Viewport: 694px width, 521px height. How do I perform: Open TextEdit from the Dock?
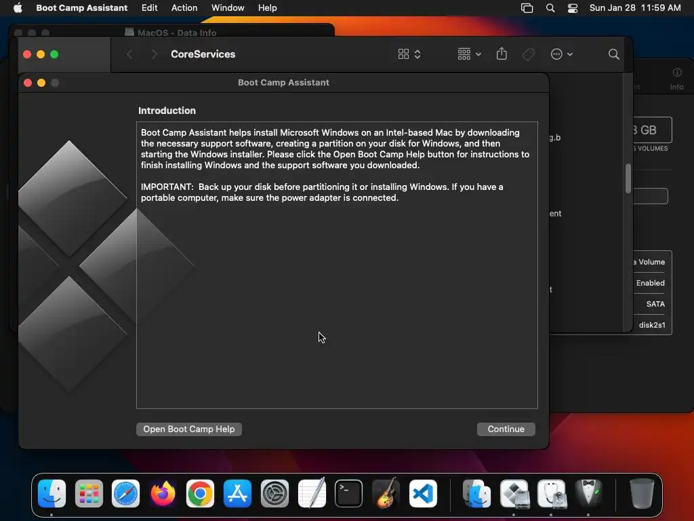click(x=312, y=493)
